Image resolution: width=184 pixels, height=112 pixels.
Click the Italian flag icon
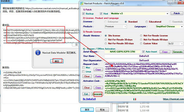coord(135,99)
